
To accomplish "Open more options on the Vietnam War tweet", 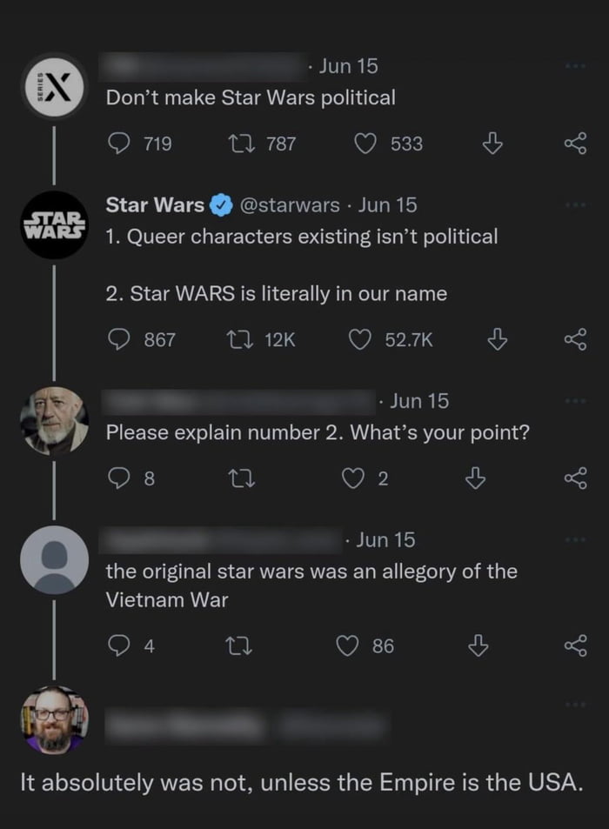I will tap(576, 539).
